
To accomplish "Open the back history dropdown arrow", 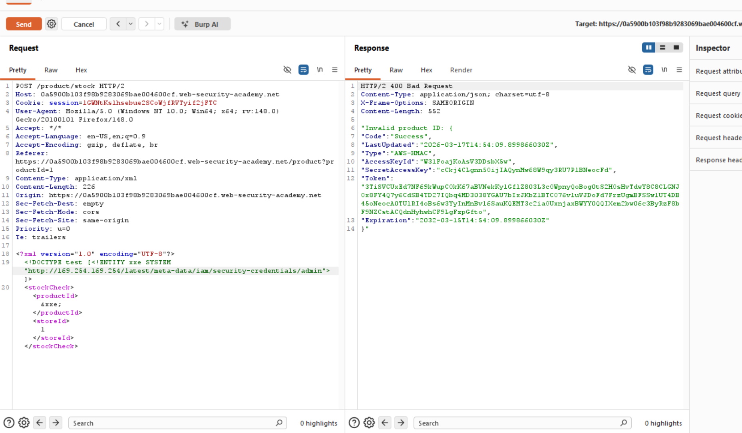I will 131,24.
